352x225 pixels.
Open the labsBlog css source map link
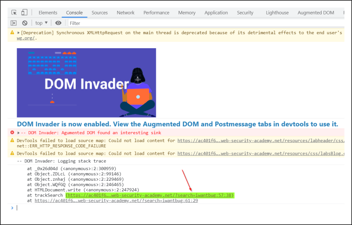260,154
